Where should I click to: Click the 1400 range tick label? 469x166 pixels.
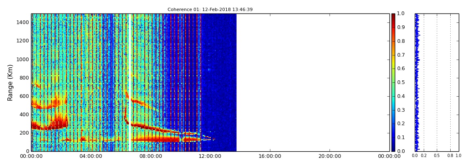23,22
